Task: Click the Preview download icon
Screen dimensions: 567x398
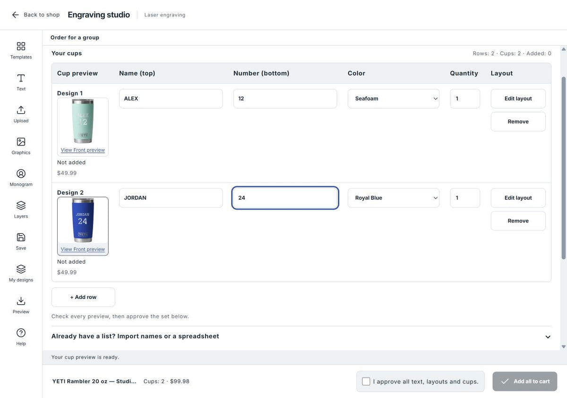Action: click(21, 305)
